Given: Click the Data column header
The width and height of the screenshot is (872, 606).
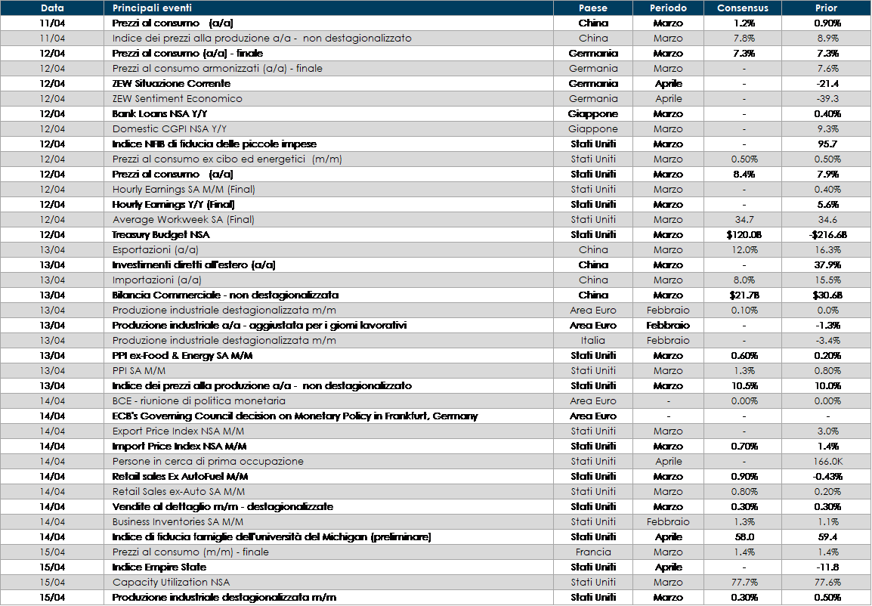Looking at the screenshot, I should click(52, 8).
